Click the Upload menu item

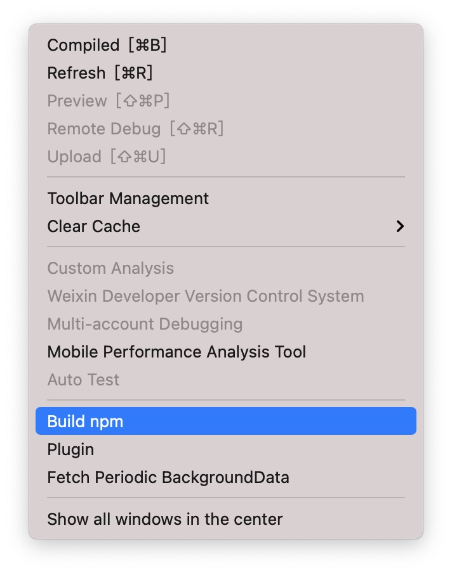click(x=74, y=157)
